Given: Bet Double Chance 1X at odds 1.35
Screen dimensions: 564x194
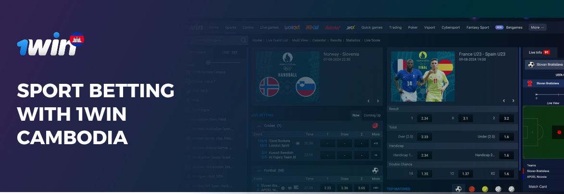Looking at the screenshot, I should (x=425, y=174).
